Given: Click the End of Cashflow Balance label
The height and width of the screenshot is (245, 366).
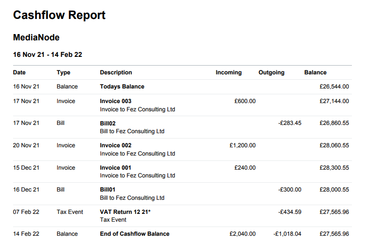Looking at the screenshot, I should (135, 234).
